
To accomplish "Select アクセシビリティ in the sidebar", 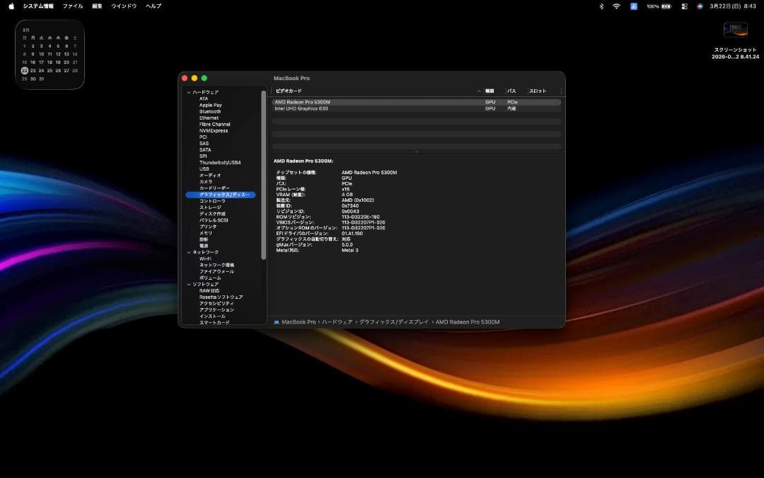I will [x=217, y=303].
